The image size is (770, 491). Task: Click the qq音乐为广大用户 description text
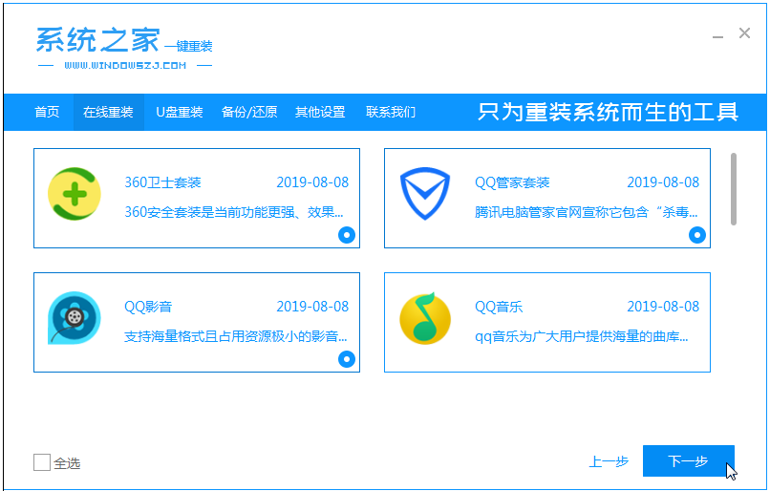coord(582,336)
